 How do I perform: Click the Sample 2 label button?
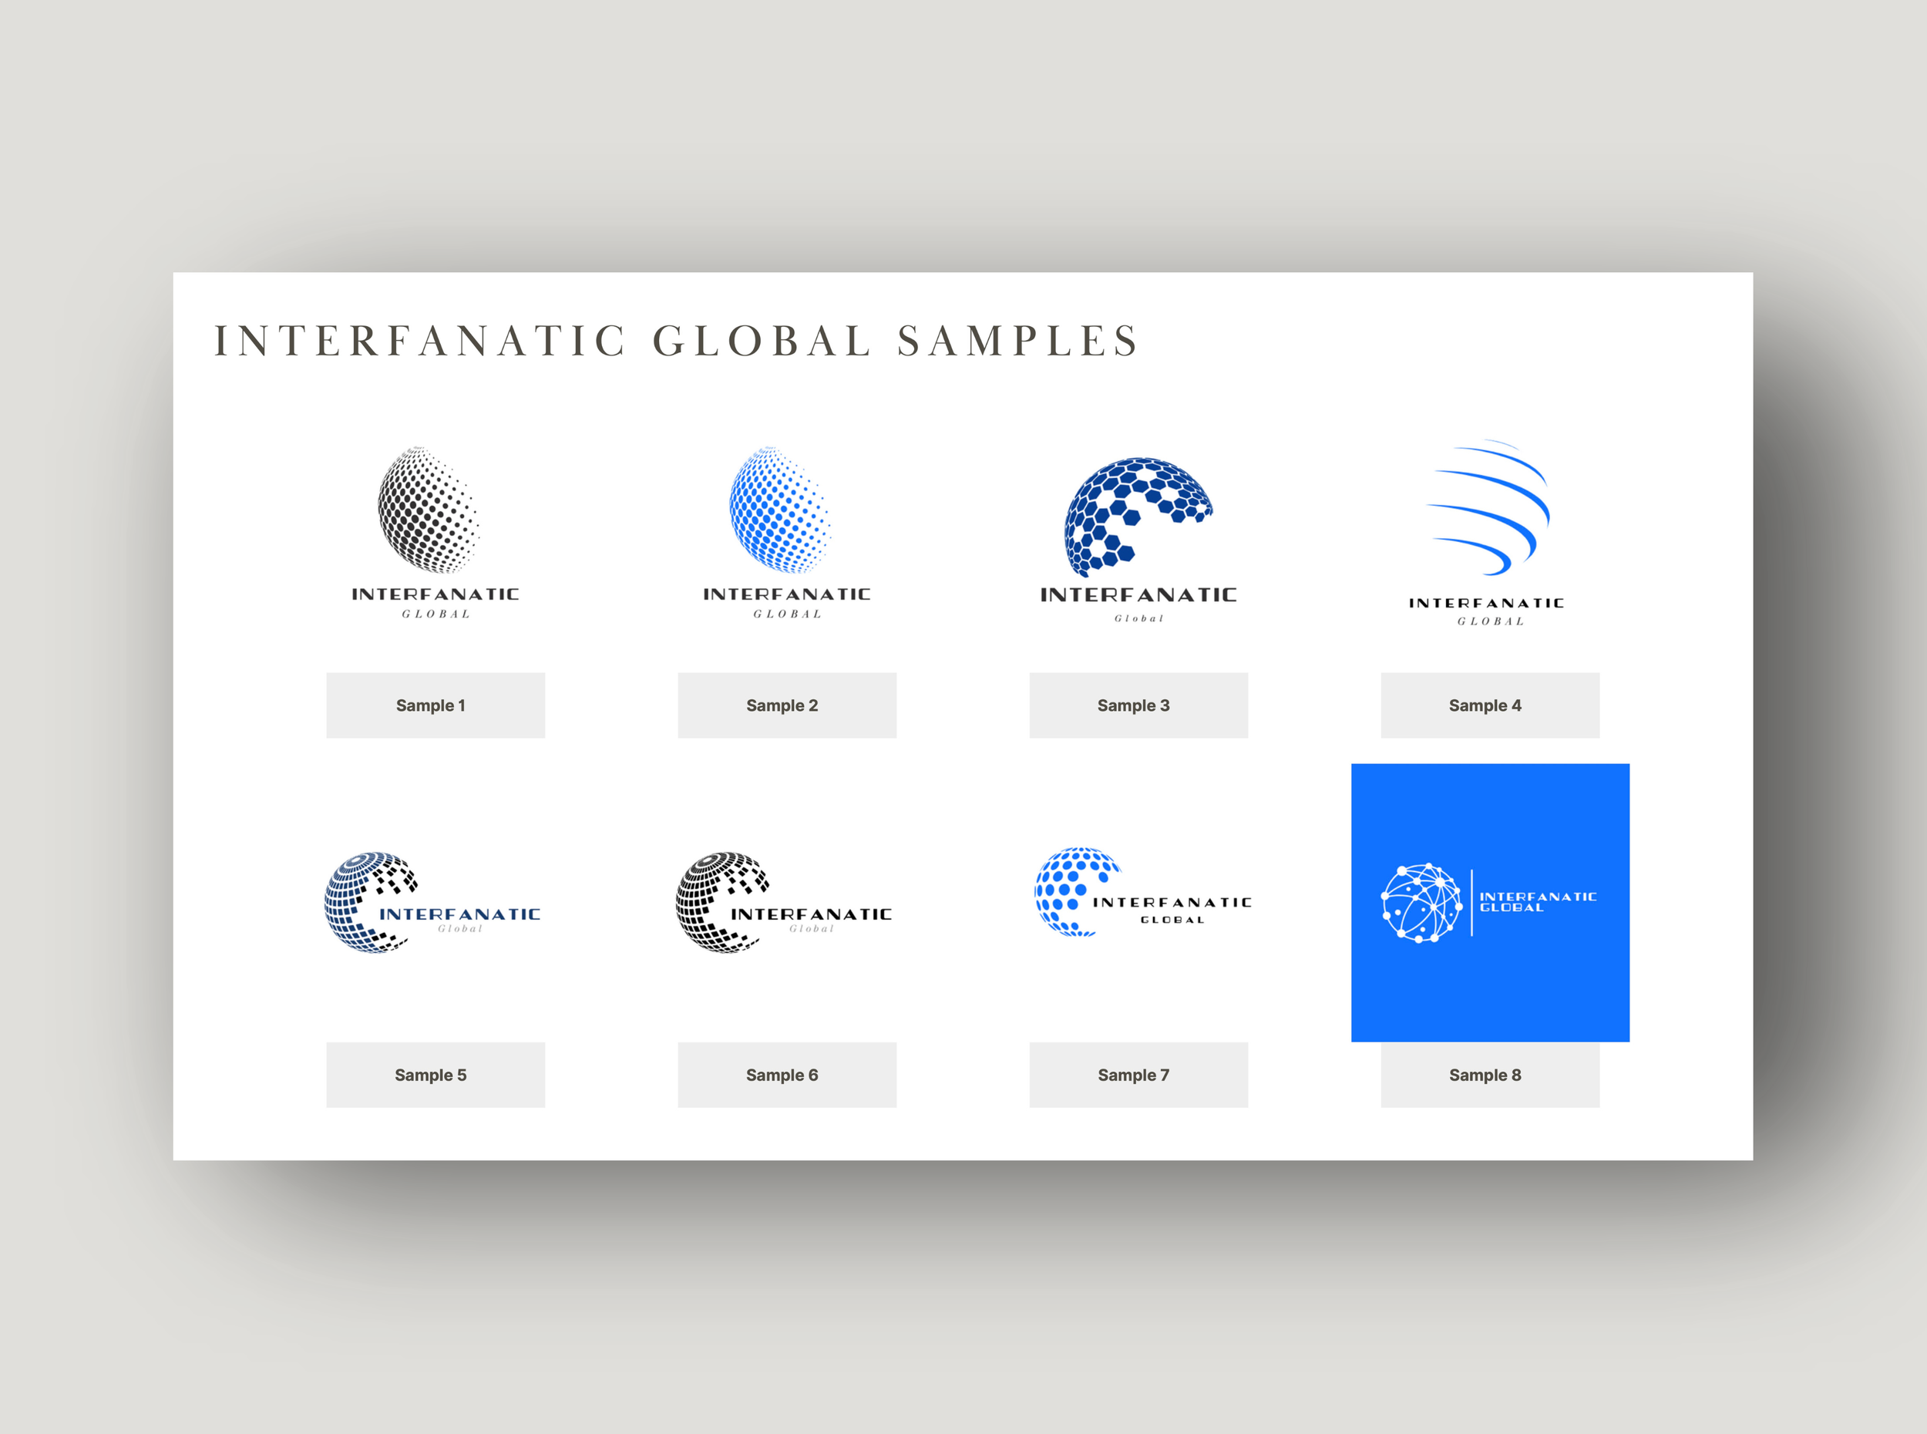[786, 705]
